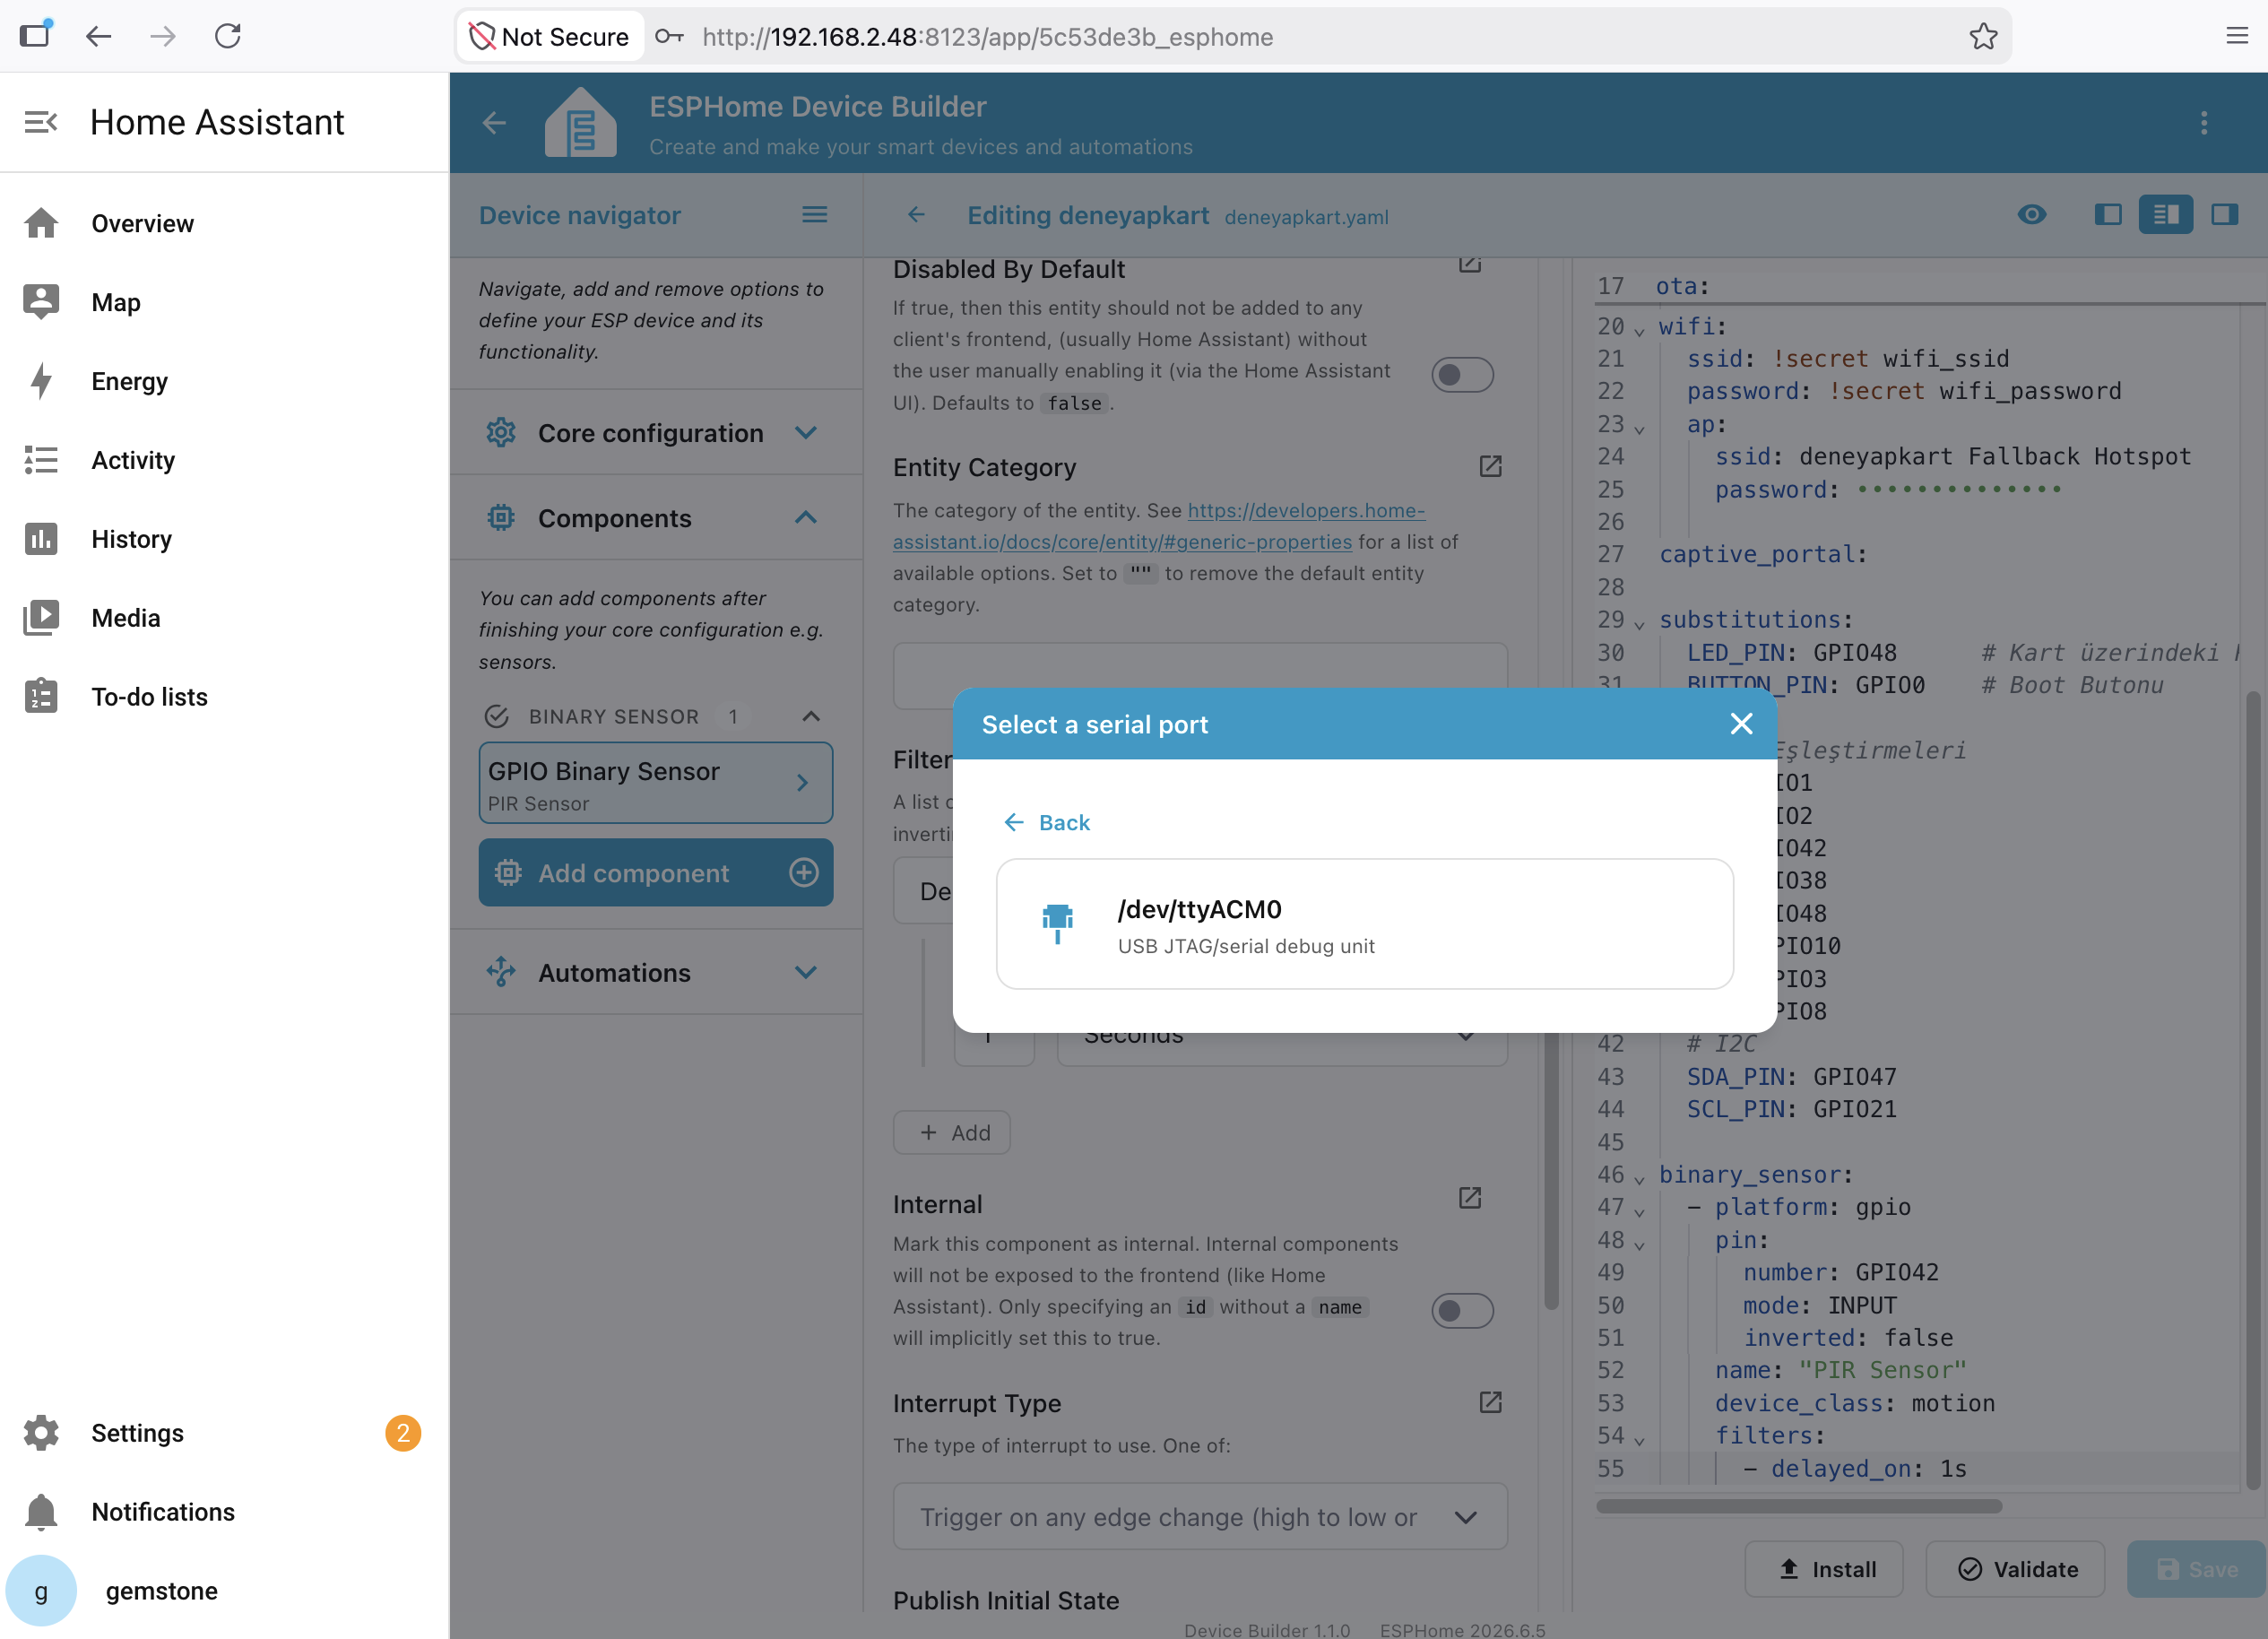Viewport: 2268px width, 1639px height.
Task: Open the developers.home-assistant.io generic-properties link
Action: [x=1158, y=526]
